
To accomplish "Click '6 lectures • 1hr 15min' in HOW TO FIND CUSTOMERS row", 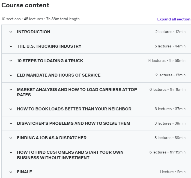I will [x=168, y=152].
